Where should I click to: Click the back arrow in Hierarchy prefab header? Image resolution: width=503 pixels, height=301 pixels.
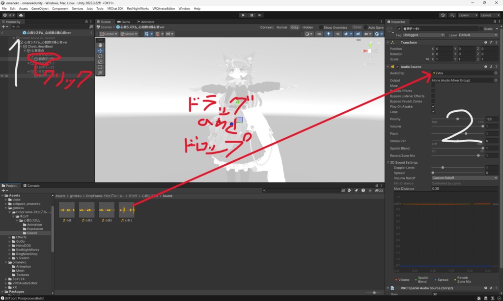[x=2, y=33]
